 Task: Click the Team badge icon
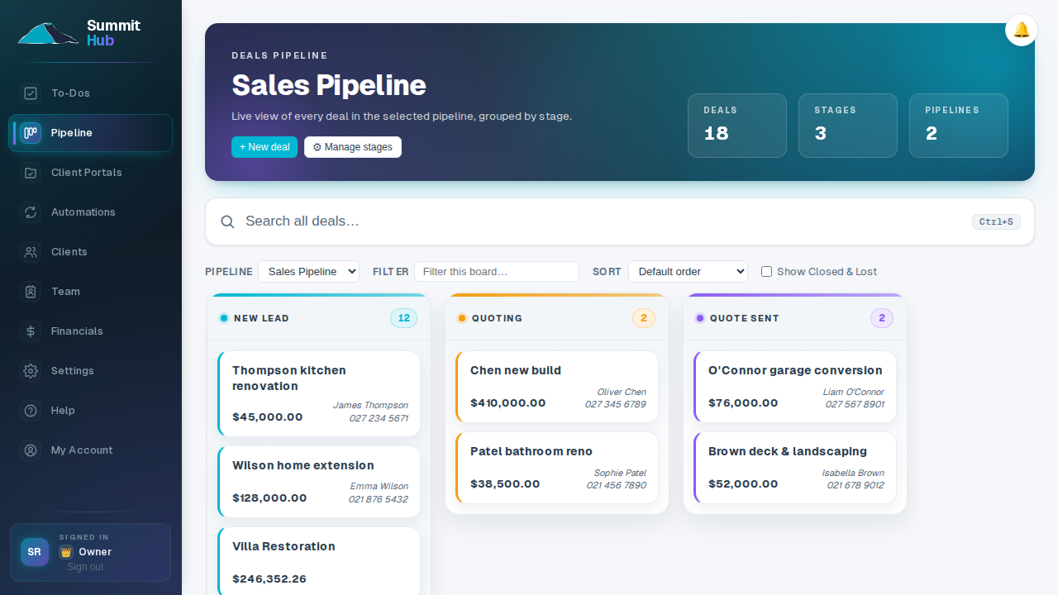click(31, 292)
